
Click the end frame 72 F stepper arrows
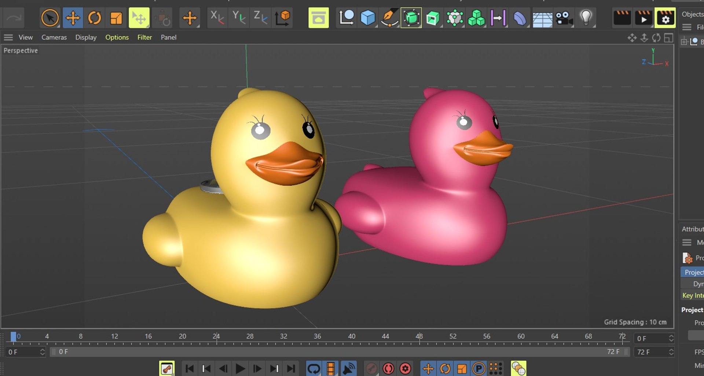click(x=671, y=352)
